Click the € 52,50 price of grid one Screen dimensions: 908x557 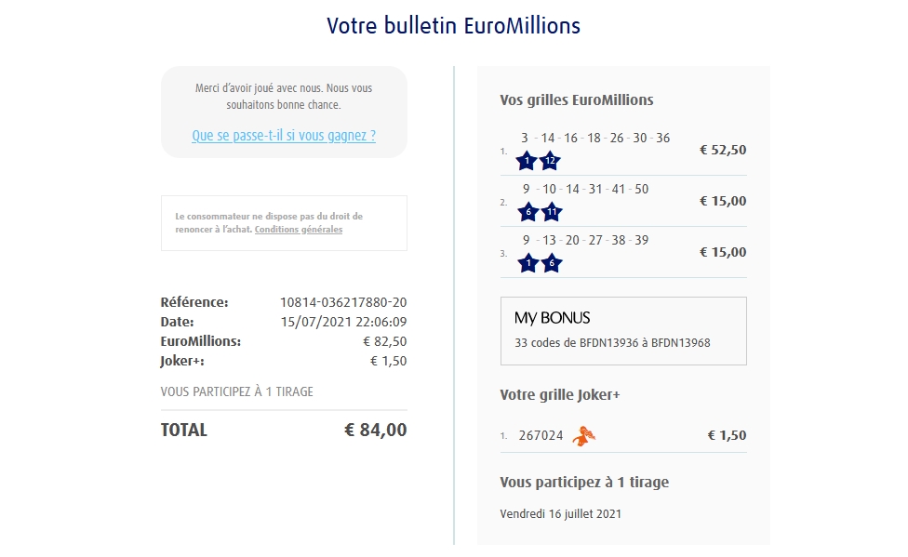tap(723, 150)
